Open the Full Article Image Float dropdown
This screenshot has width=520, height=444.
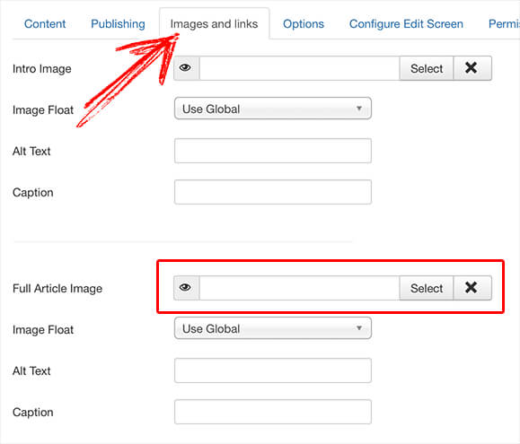[273, 328]
